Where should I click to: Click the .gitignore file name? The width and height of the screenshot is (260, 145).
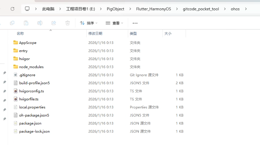[x=27, y=75]
